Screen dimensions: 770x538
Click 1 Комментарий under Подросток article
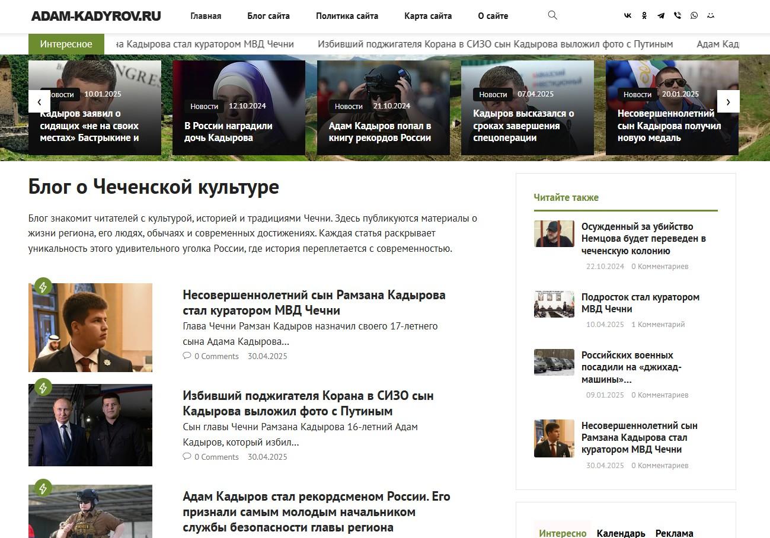click(658, 324)
